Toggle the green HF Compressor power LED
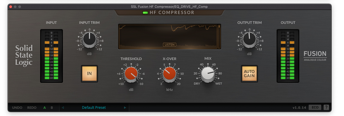This screenshot has height=116, width=344. click(145, 13)
